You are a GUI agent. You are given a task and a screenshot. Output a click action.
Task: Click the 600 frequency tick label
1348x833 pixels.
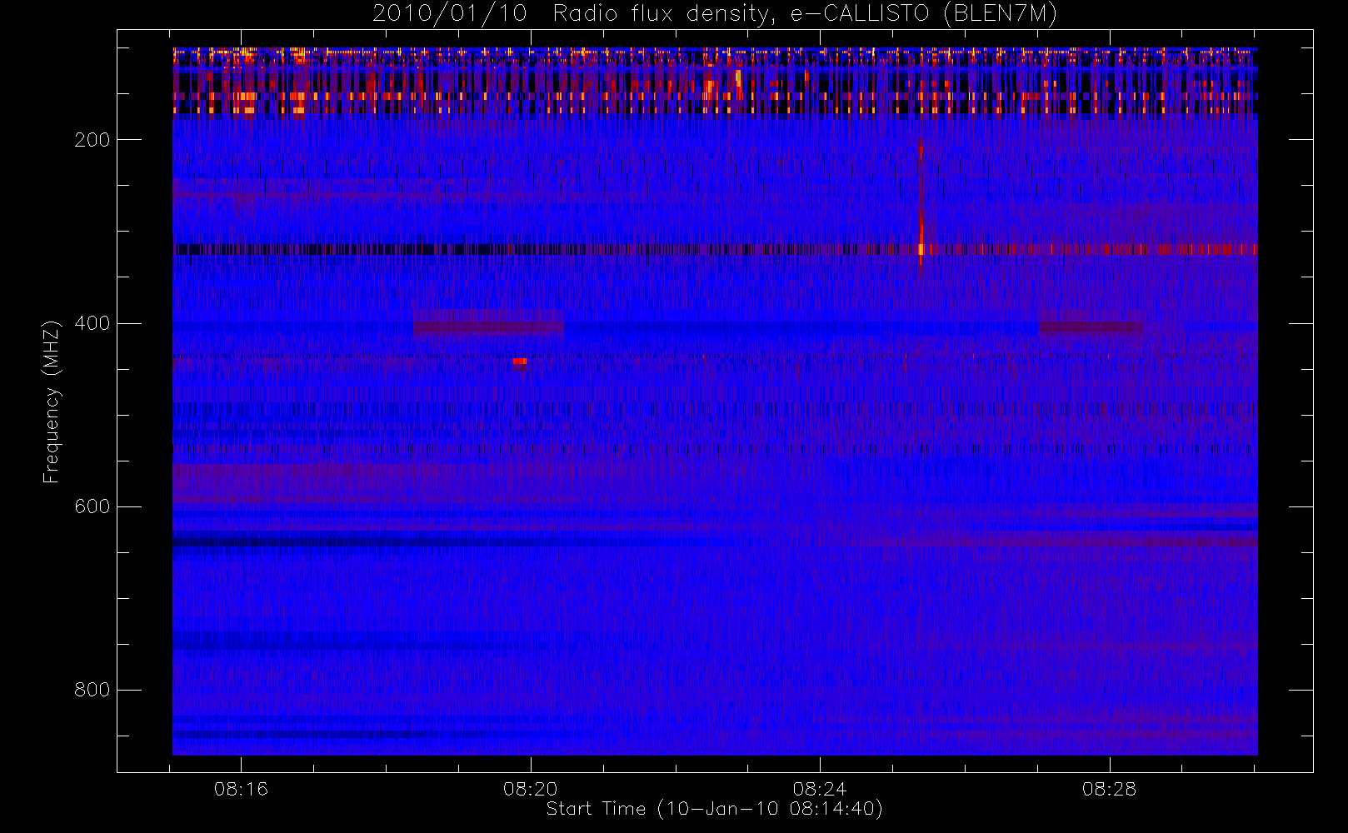click(92, 506)
